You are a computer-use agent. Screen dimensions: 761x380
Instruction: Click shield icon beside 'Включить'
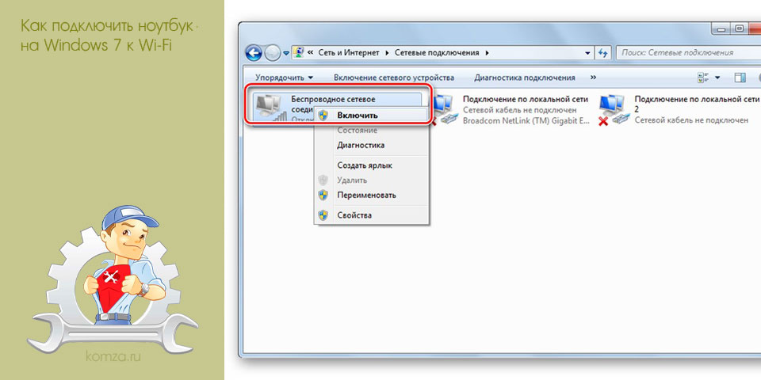pos(323,116)
